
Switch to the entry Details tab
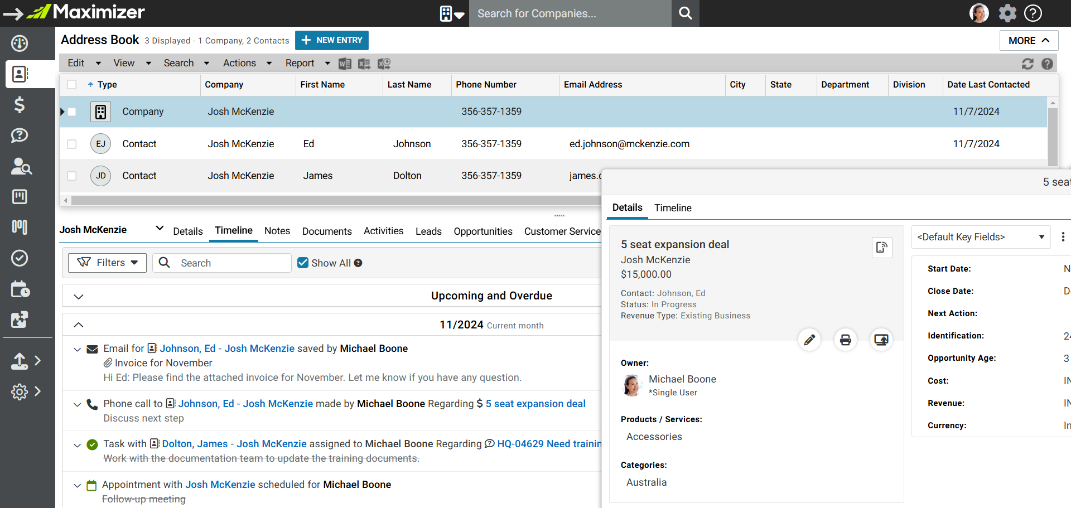pyautogui.click(x=188, y=231)
